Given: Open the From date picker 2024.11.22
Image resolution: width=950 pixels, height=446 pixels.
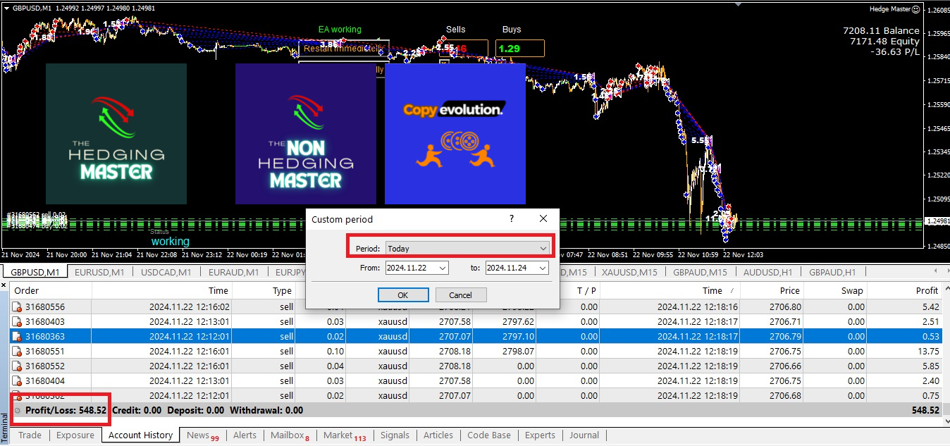Looking at the screenshot, I should [417, 268].
